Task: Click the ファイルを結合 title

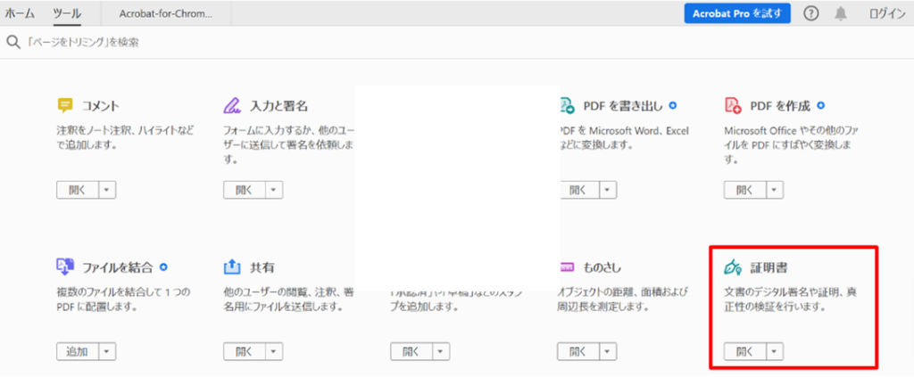Action: pyautogui.click(x=118, y=267)
